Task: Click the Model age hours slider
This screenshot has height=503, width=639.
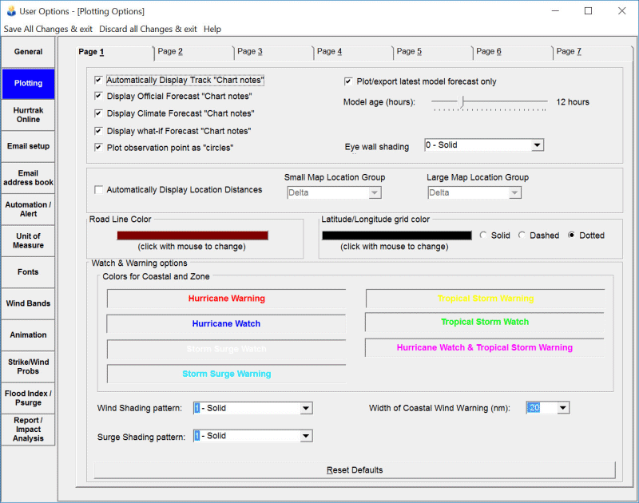Action: click(x=462, y=101)
